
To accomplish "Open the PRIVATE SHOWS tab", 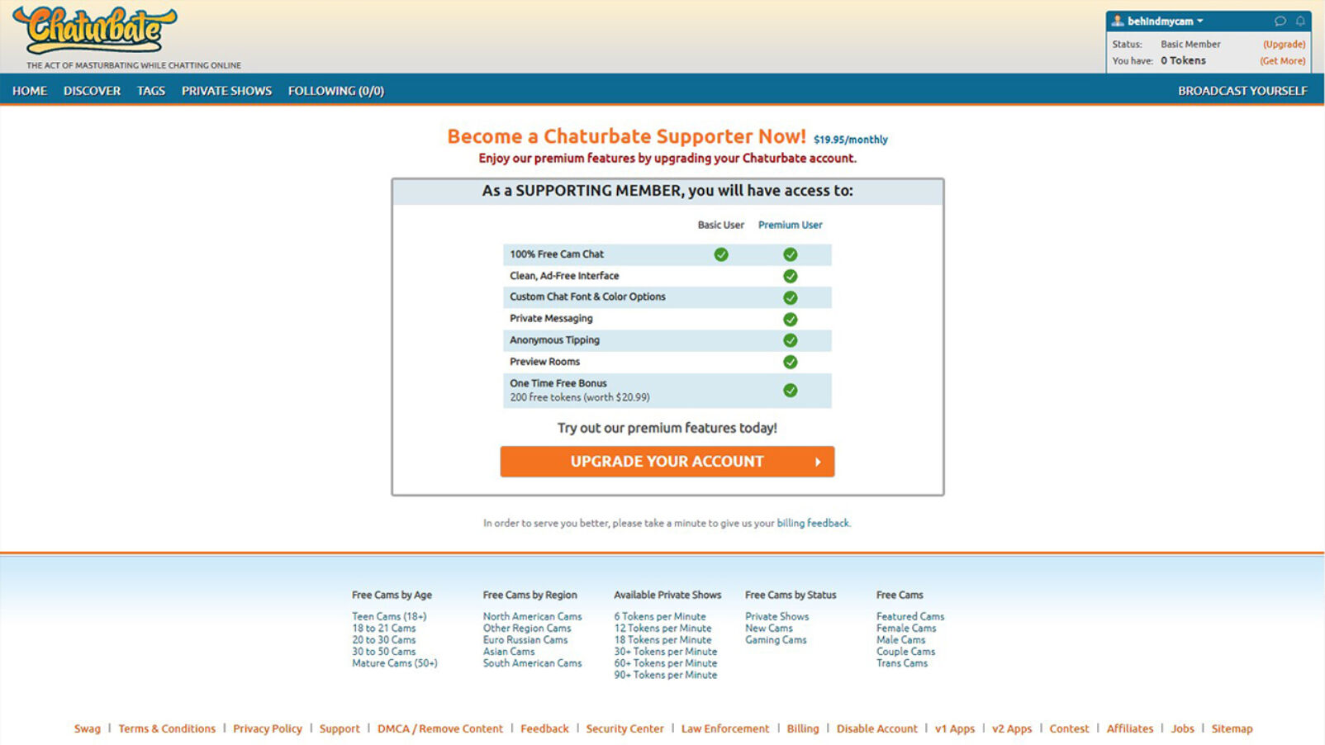I will [x=226, y=91].
